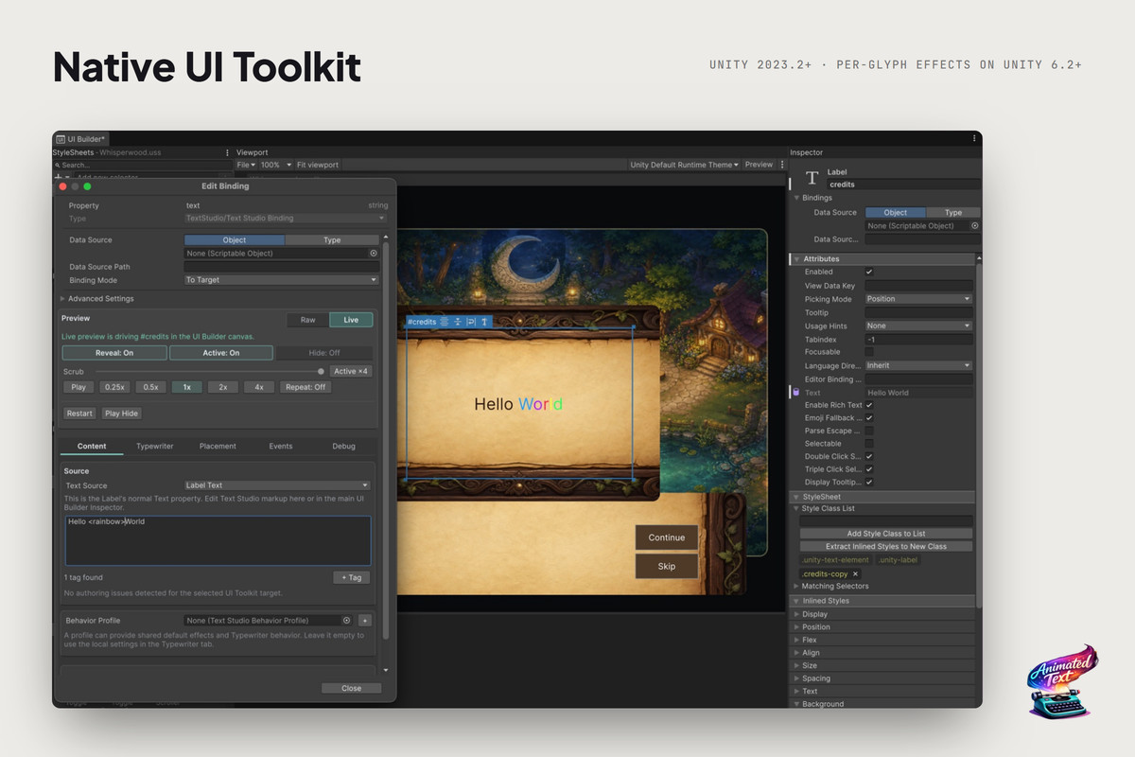Toggle Repeat: Off button
This screenshot has height=757, width=1135.
[x=306, y=387]
